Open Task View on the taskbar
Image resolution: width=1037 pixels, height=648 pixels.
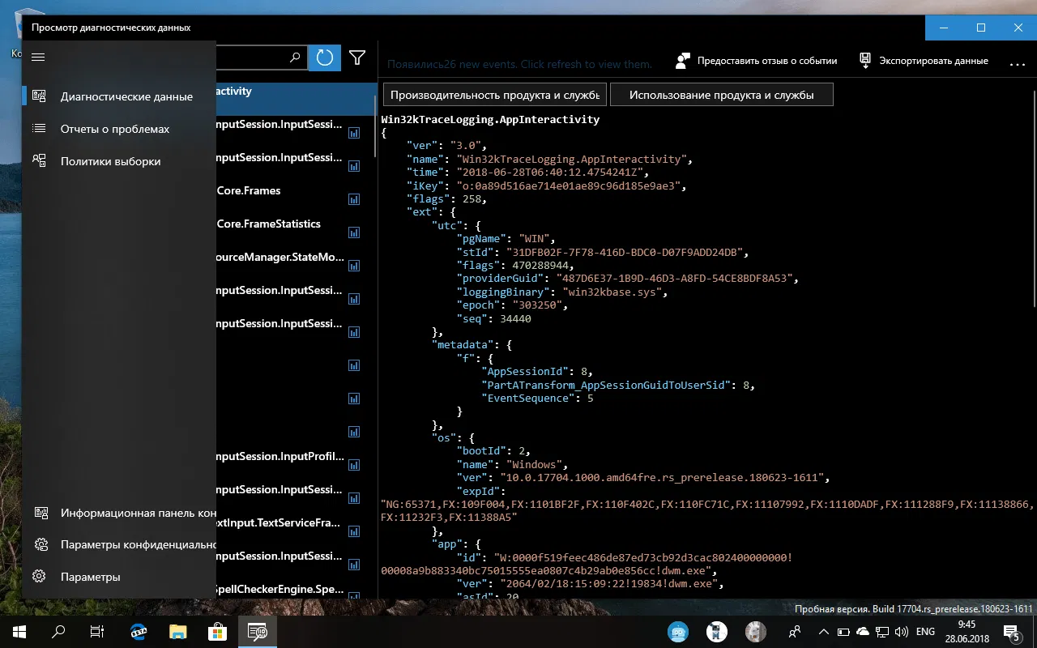pos(96,631)
